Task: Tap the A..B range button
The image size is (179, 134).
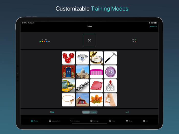Action: 127,112
